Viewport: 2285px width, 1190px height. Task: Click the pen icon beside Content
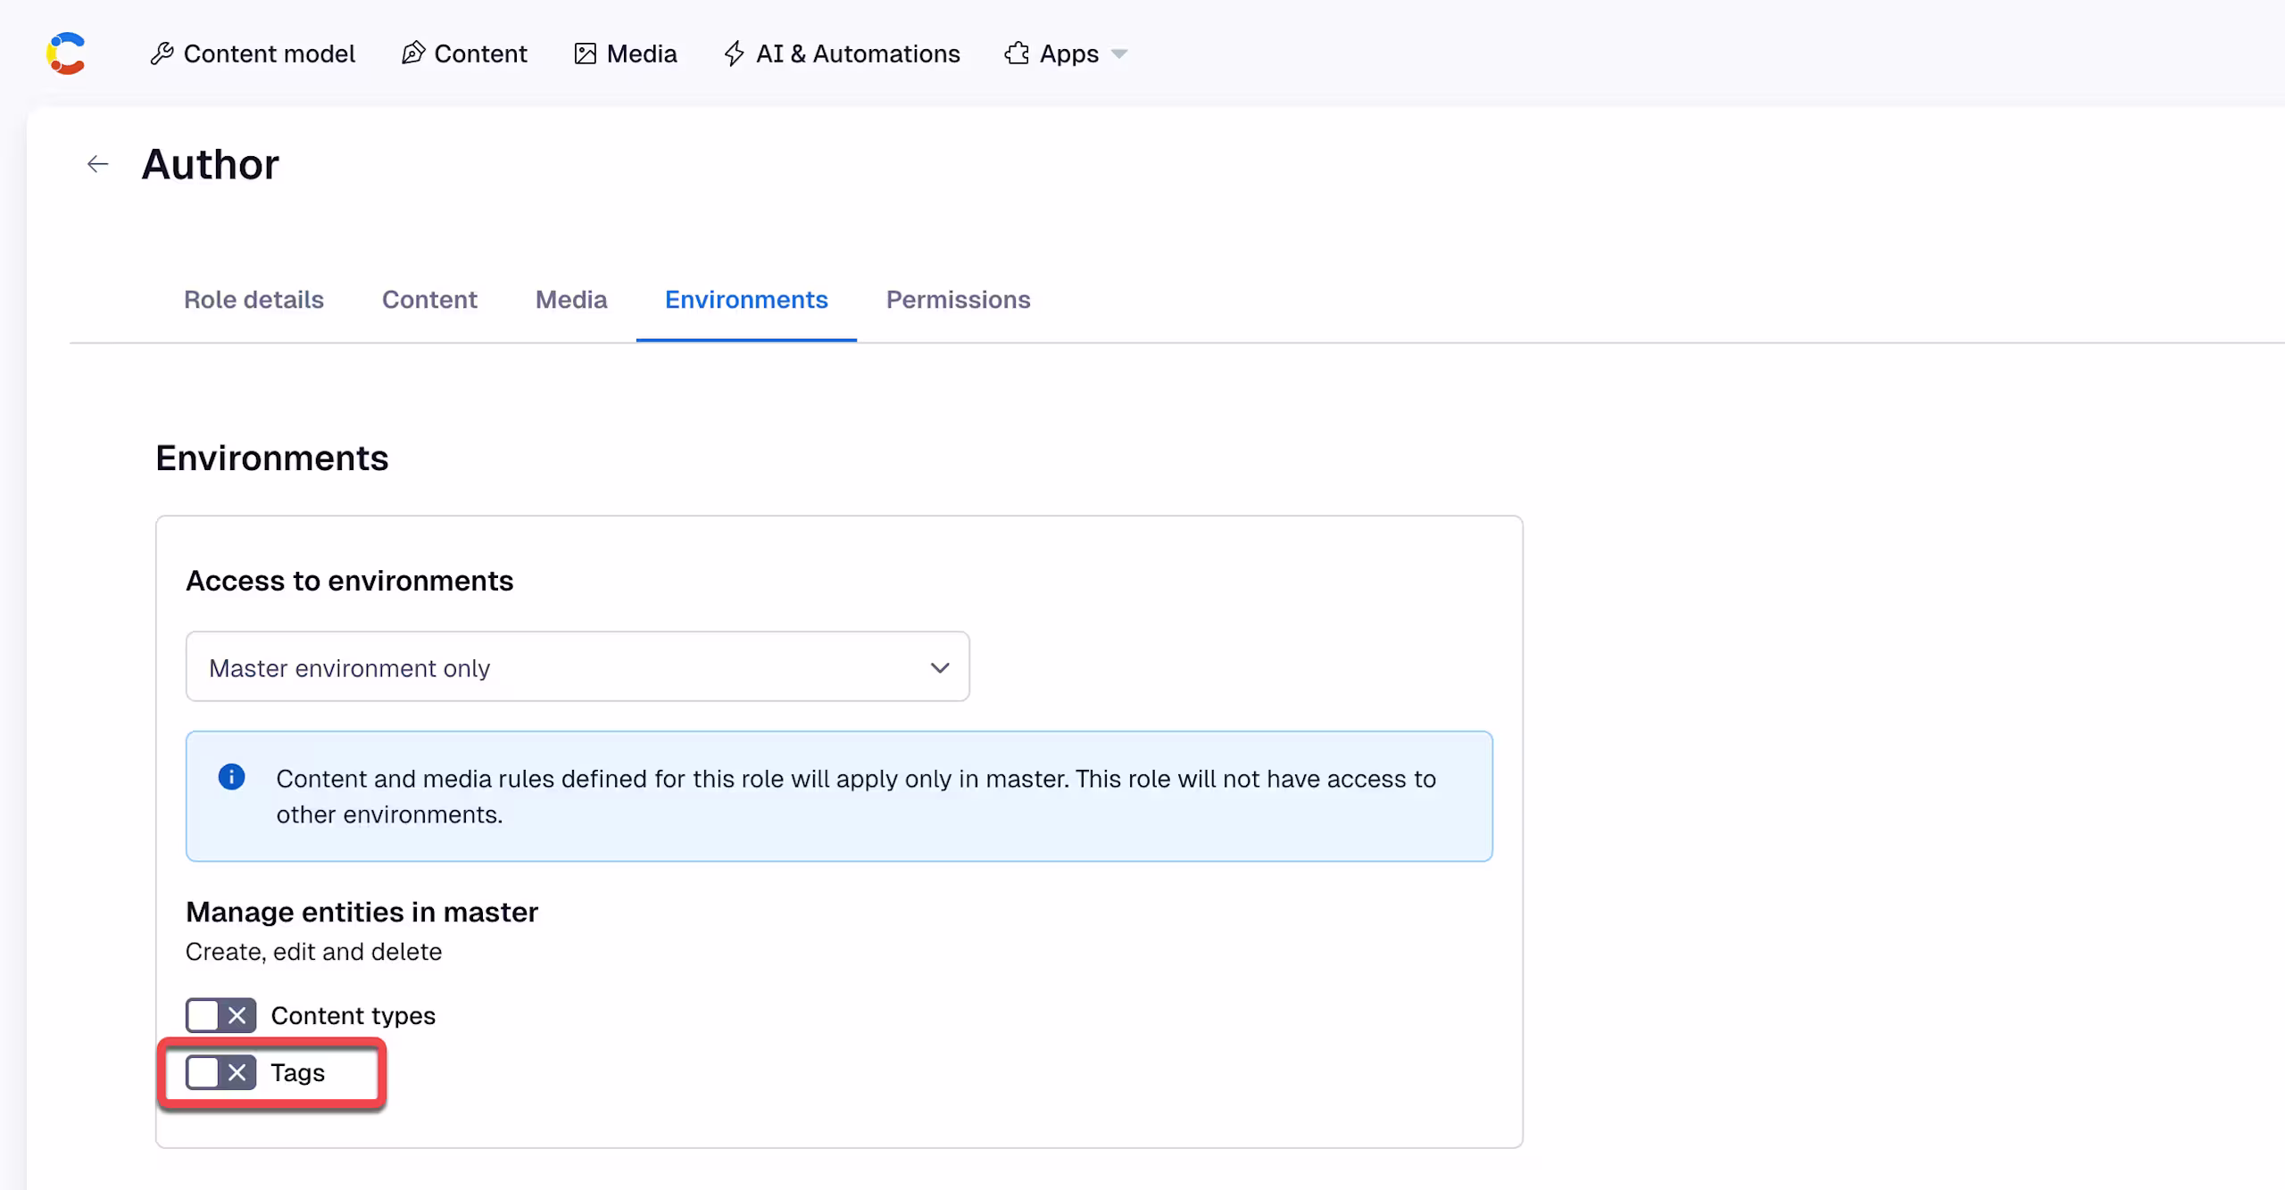click(412, 54)
